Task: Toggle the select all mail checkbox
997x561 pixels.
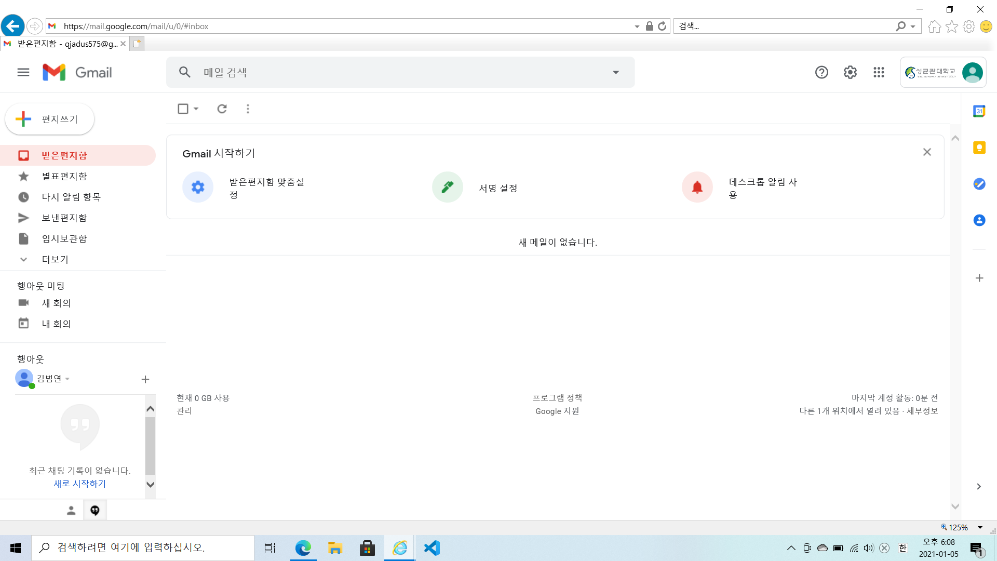Action: pyautogui.click(x=183, y=109)
